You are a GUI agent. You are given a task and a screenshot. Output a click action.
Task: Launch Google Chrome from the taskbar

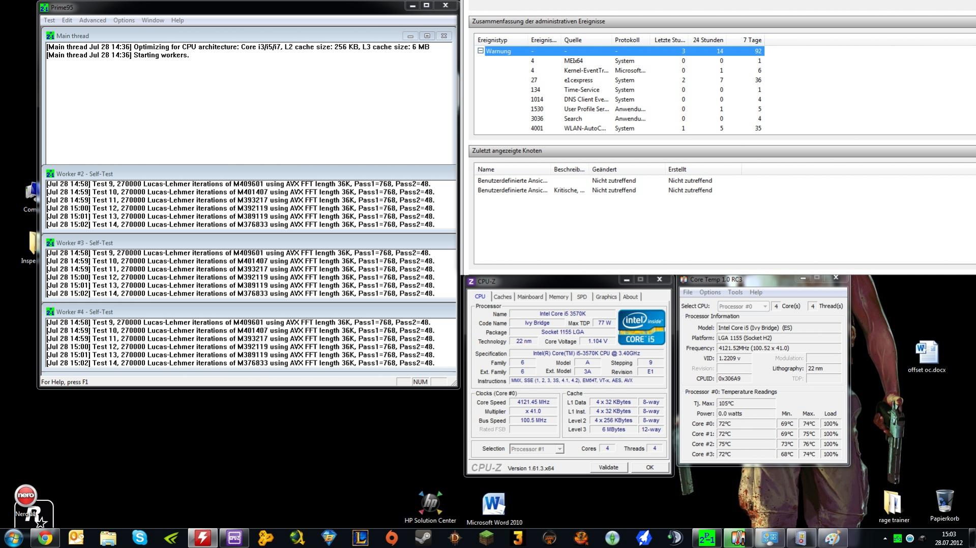click(45, 538)
